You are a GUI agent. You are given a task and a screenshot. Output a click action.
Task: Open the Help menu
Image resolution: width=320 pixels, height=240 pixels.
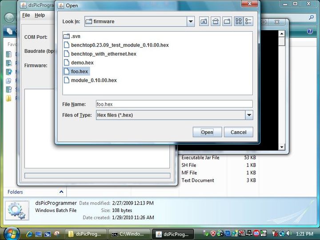(40, 15)
